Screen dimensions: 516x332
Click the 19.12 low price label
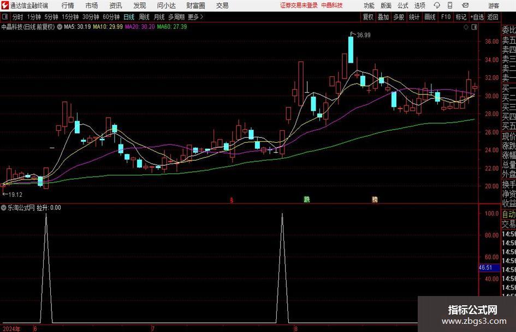(x=15, y=195)
